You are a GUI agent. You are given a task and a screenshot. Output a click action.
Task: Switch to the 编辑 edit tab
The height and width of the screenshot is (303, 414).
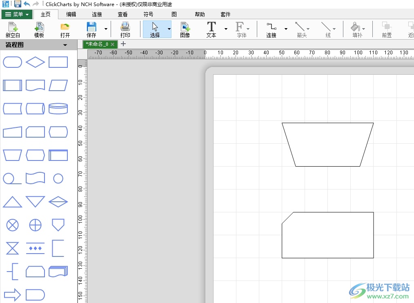point(71,14)
